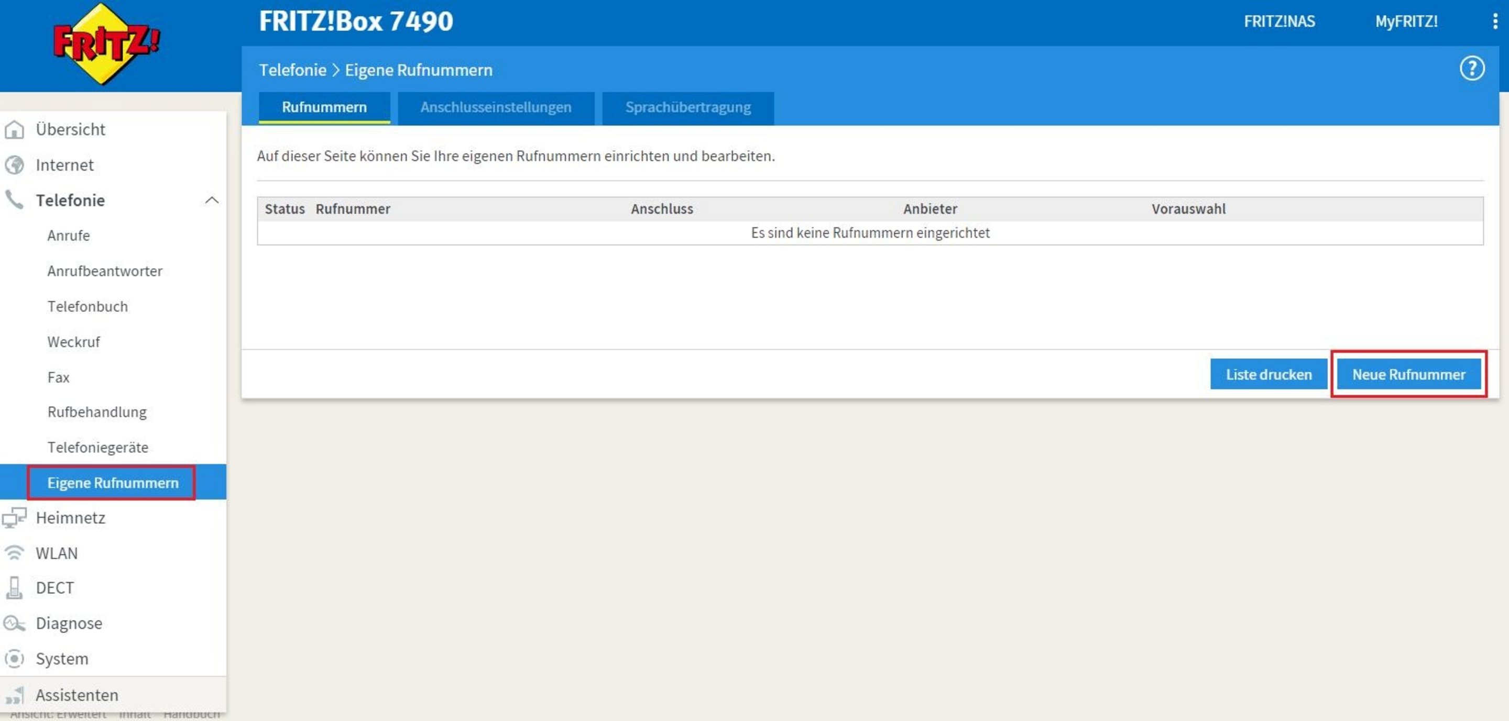The width and height of the screenshot is (1509, 721).
Task: Click the Heimnetz computers icon
Action: coord(14,518)
